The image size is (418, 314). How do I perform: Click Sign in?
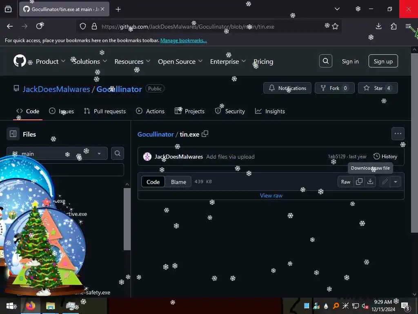[x=350, y=61]
